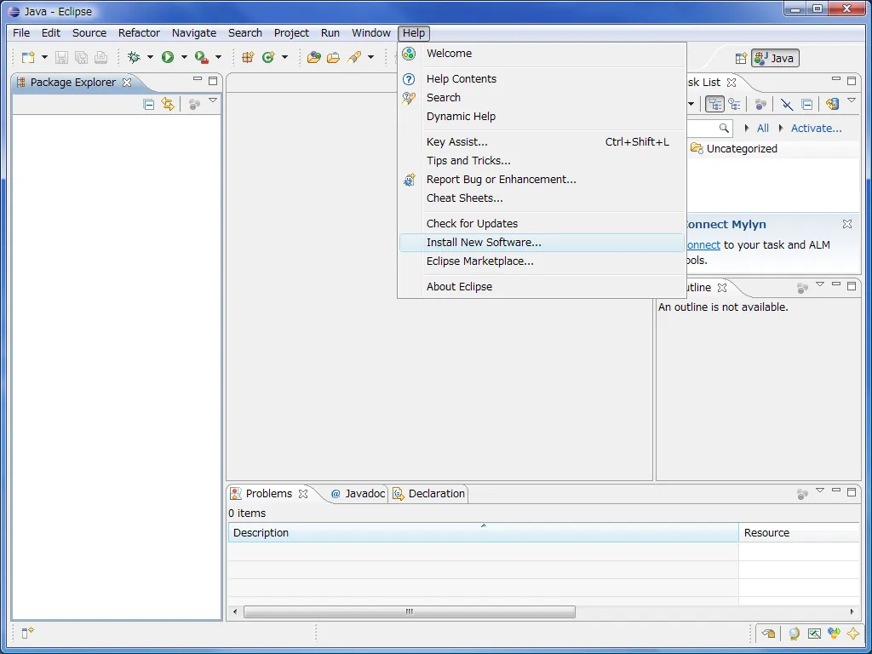This screenshot has height=654, width=872.
Task: Click the Resource column header
Action: (800, 533)
